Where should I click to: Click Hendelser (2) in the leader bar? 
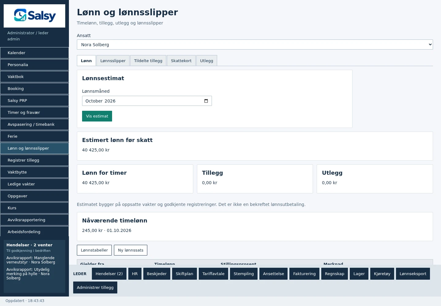pyautogui.click(x=109, y=274)
